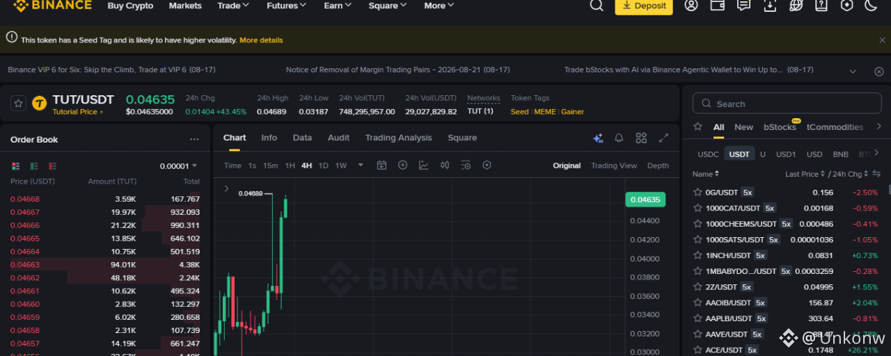The height and width of the screenshot is (356, 891).
Task: Select the 15m interval
Action: pyautogui.click(x=270, y=165)
